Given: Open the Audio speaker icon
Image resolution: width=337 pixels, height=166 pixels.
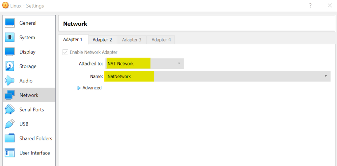Looking at the screenshot, I should point(10,81).
